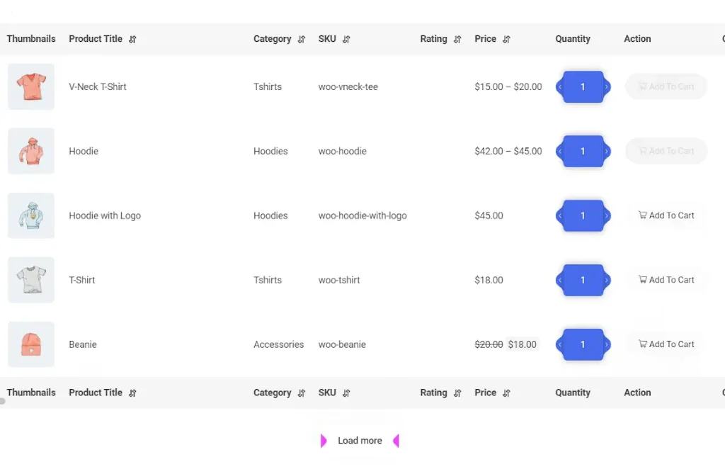
Task: Open V-Neck T-Shirt product title
Action: point(98,86)
